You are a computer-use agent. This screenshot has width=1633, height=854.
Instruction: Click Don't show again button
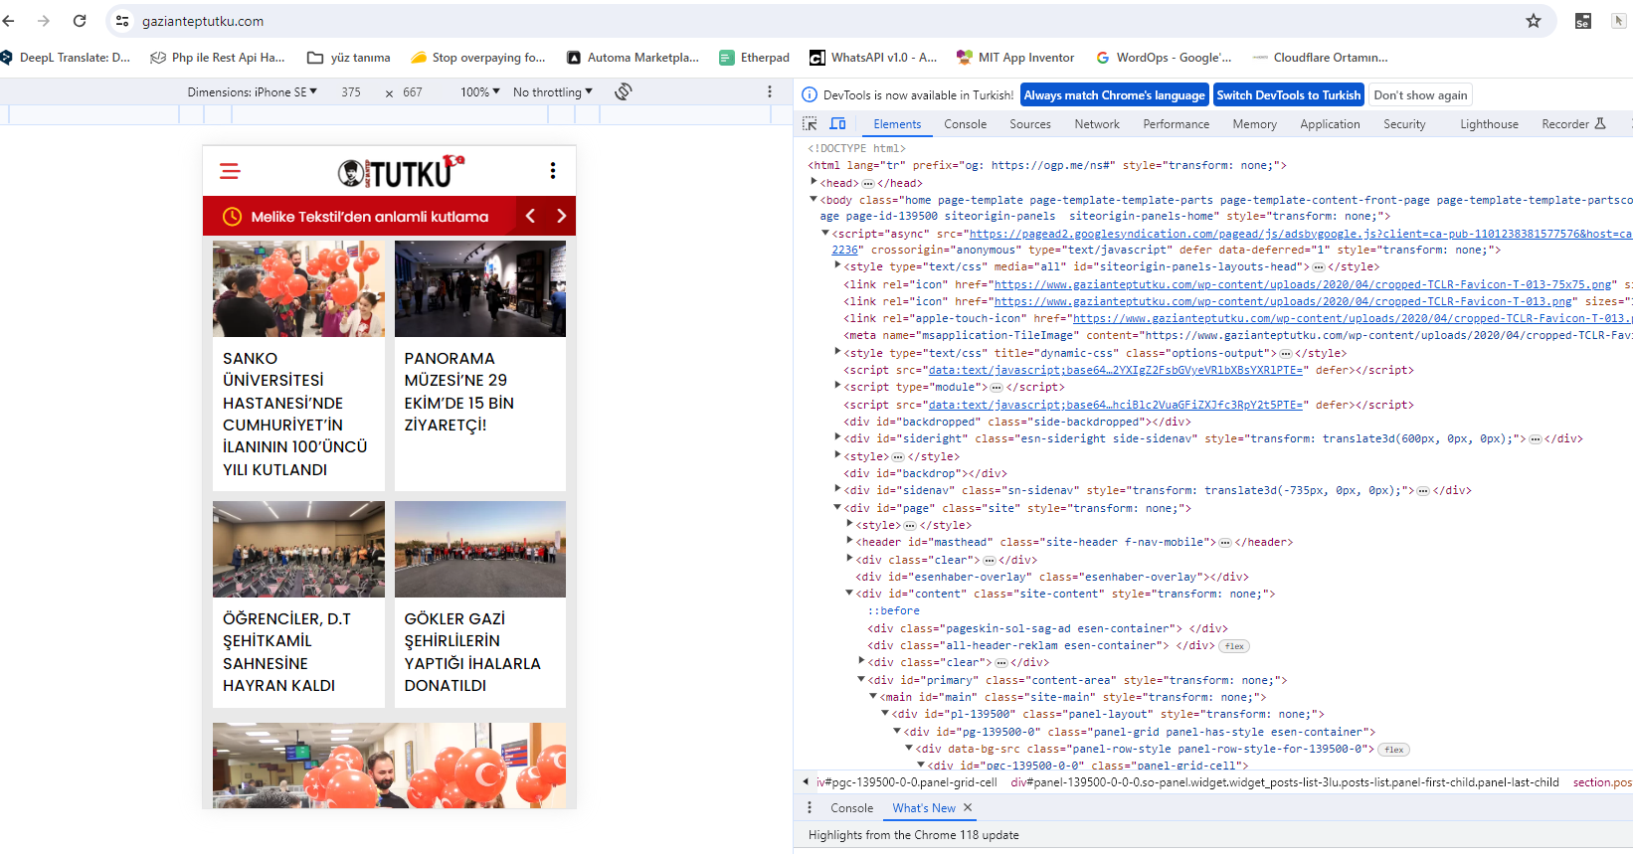(x=1420, y=95)
